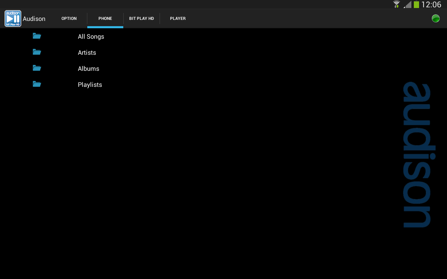
Task: Tap the cellular signal icon
Action: (x=407, y=5)
